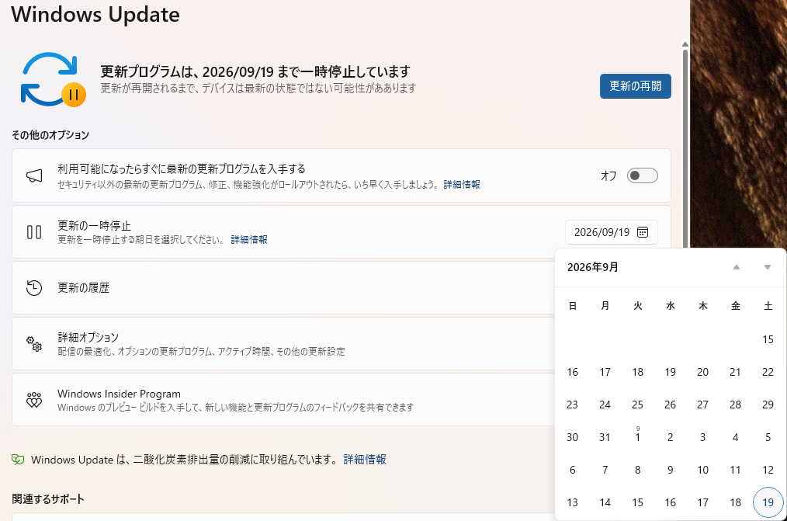The height and width of the screenshot is (521, 787).
Task: Select date 5 in the calendar
Action: pos(768,437)
